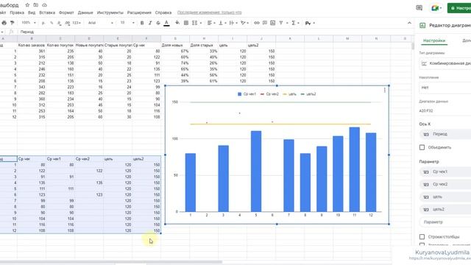Image resolution: width=471 pixels, height=265 pixels.
Task: Click the Ср чек2 series chip
Action: pyautogui.click(x=445, y=184)
